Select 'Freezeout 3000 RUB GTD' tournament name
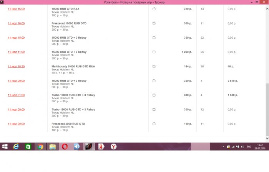This screenshot has width=269, height=172. click(68, 124)
